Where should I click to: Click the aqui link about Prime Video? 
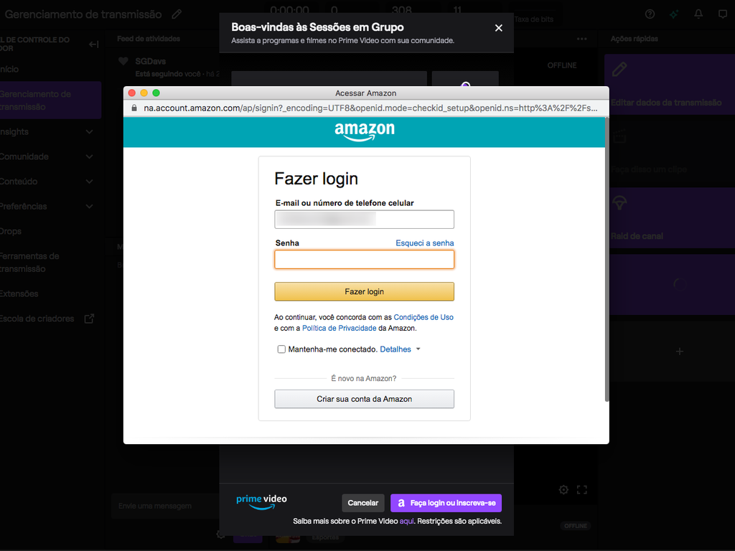coord(406,521)
